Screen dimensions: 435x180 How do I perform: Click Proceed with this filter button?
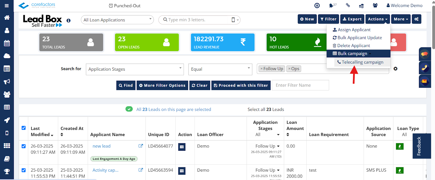[x=241, y=85]
